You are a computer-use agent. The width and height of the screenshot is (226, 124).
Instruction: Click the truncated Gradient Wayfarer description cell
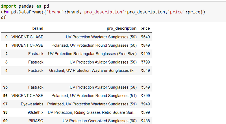click(x=93, y=71)
